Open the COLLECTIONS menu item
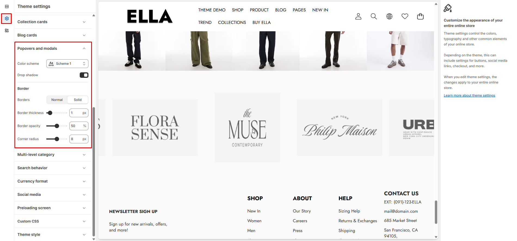 pyautogui.click(x=232, y=23)
